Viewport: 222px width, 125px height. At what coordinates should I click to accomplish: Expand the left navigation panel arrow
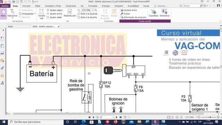[3, 30]
